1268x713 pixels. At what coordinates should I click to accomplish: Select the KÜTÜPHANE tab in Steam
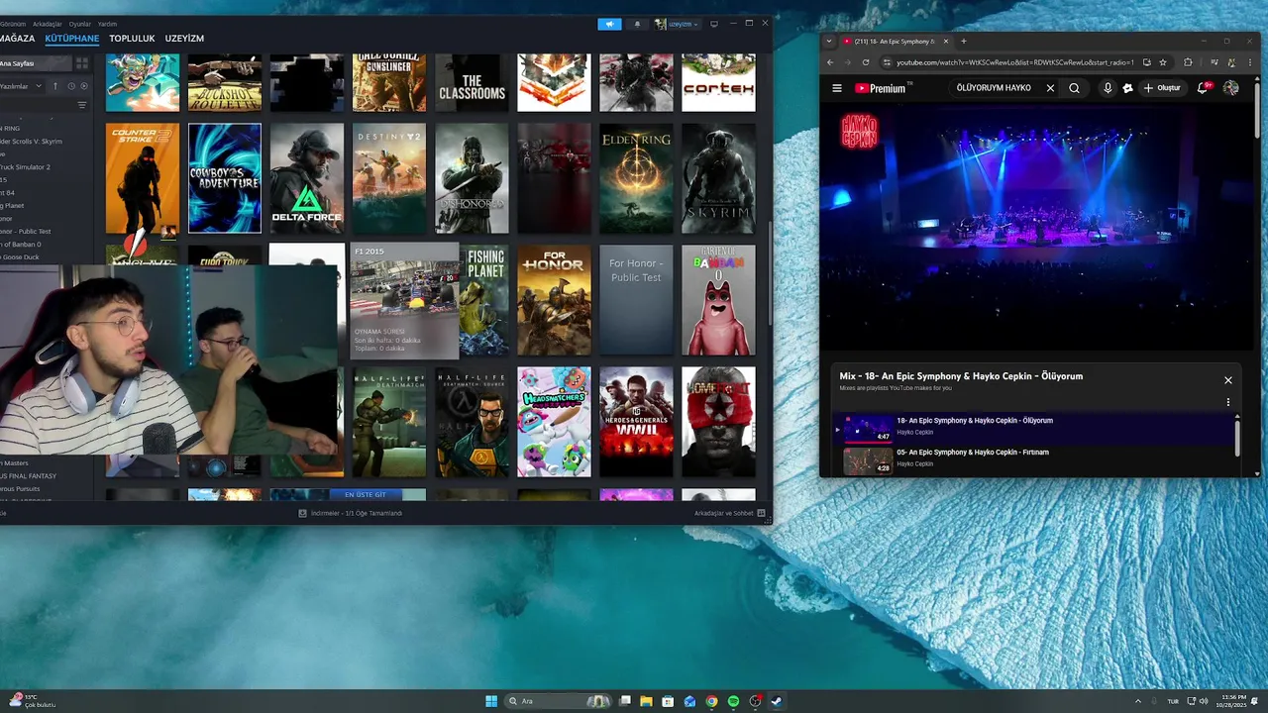(x=72, y=39)
